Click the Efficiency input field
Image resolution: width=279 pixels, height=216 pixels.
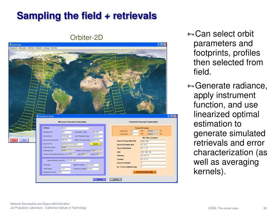click(153, 156)
